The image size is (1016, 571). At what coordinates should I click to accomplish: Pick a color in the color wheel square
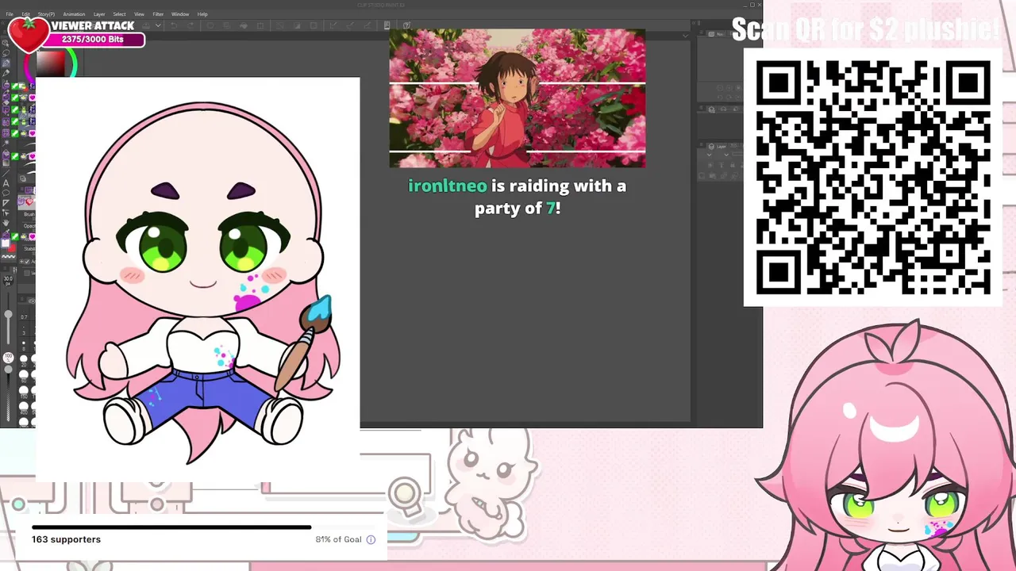click(x=51, y=62)
